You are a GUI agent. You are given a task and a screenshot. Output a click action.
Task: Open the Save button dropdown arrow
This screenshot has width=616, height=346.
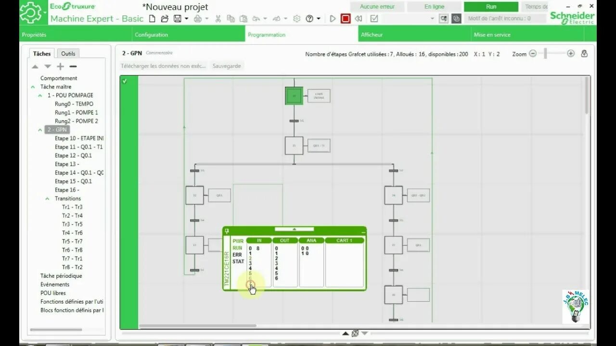pyautogui.click(x=186, y=18)
